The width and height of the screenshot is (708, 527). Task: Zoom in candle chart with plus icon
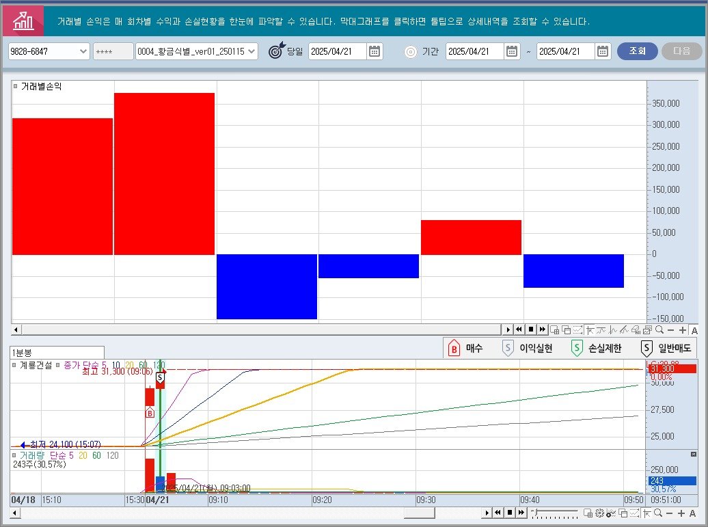681,513
